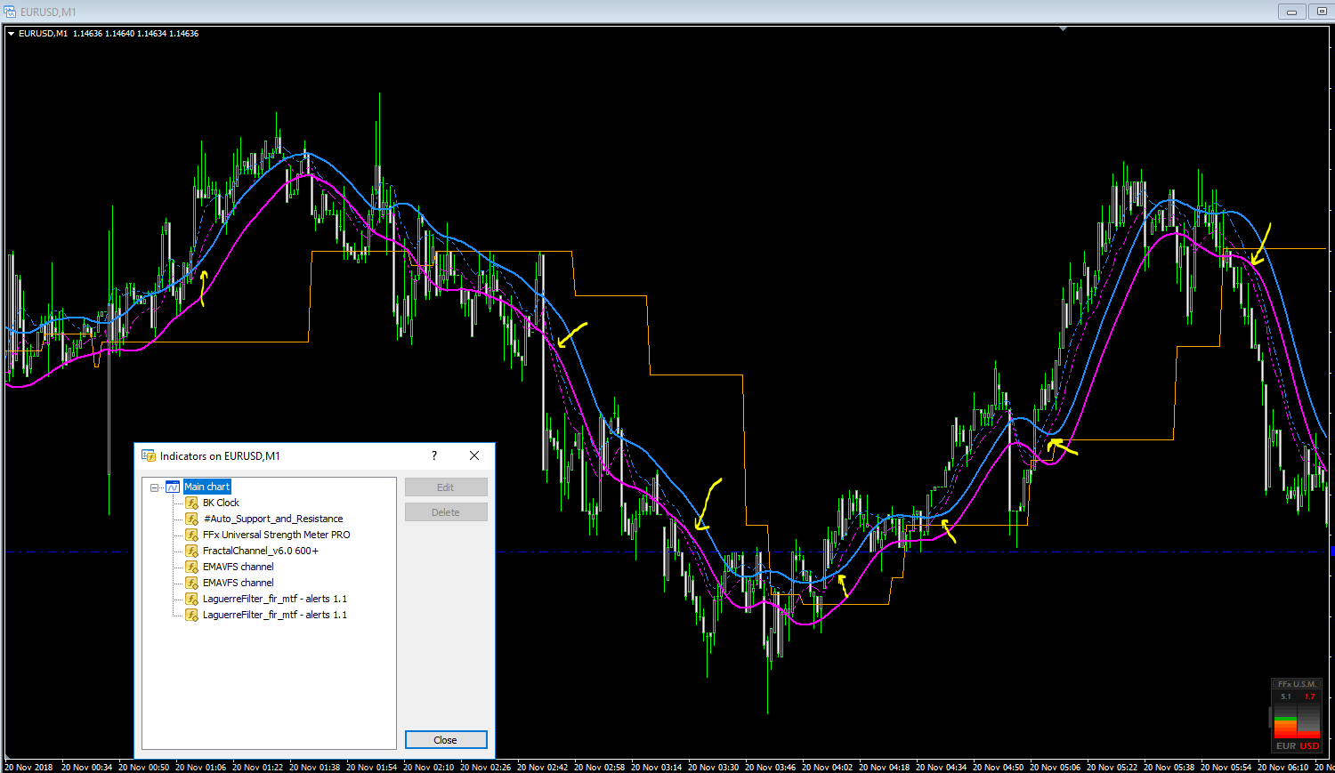Select the last LaguerreFilter_fir_mtf - alerts 1.1 entry
This screenshot has height=773, width=1335.
tap(274, 615)
